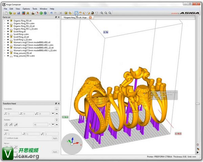
Task: Click the Apply button under Scale
Action: tap(55, 138)
